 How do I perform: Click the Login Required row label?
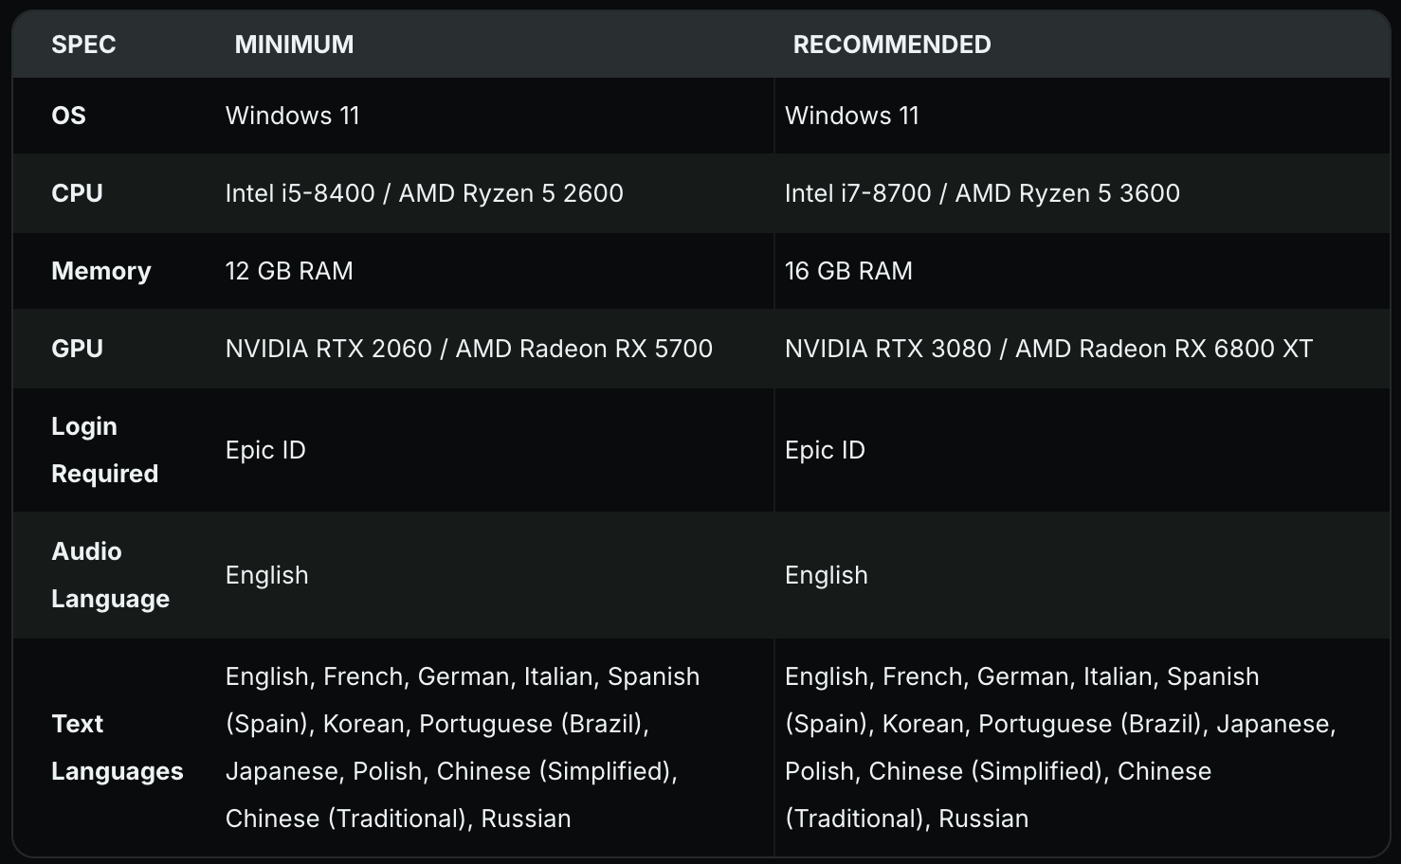(104, 450)
